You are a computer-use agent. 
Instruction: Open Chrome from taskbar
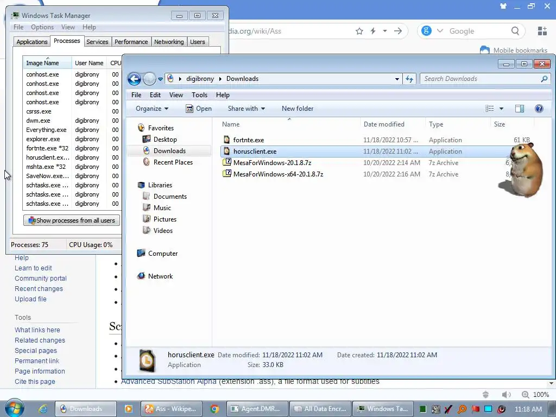(214, 409)
